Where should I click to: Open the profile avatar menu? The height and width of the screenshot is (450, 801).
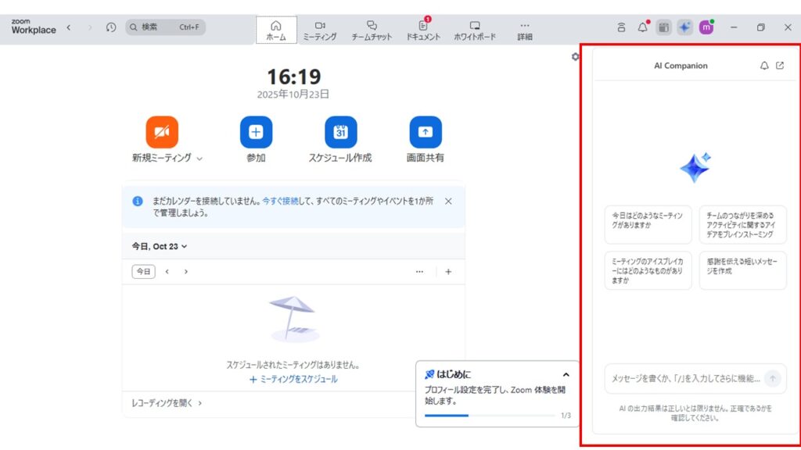pos(706,27)
